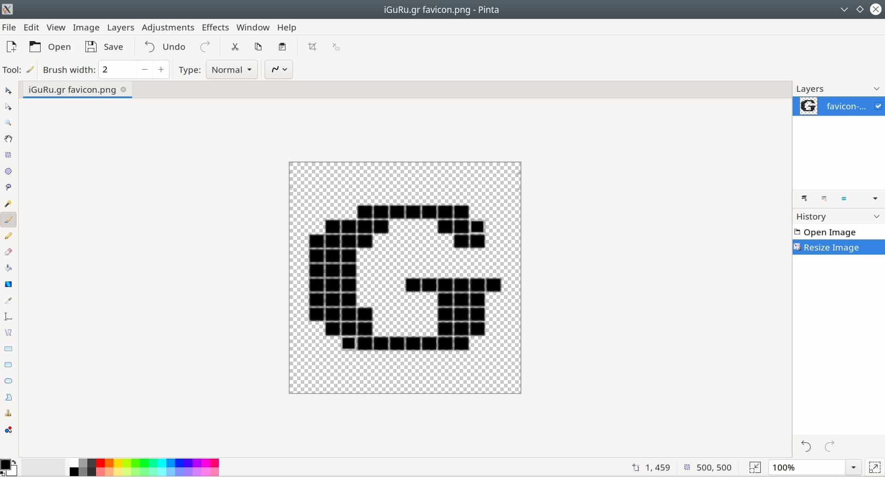Select the Zoom magnifier tool
Viewport: 885px width, 477px height.
[x=8, y=123]
